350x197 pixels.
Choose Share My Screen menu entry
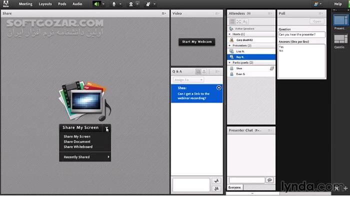pyautogui.click(x=77, y=136)
